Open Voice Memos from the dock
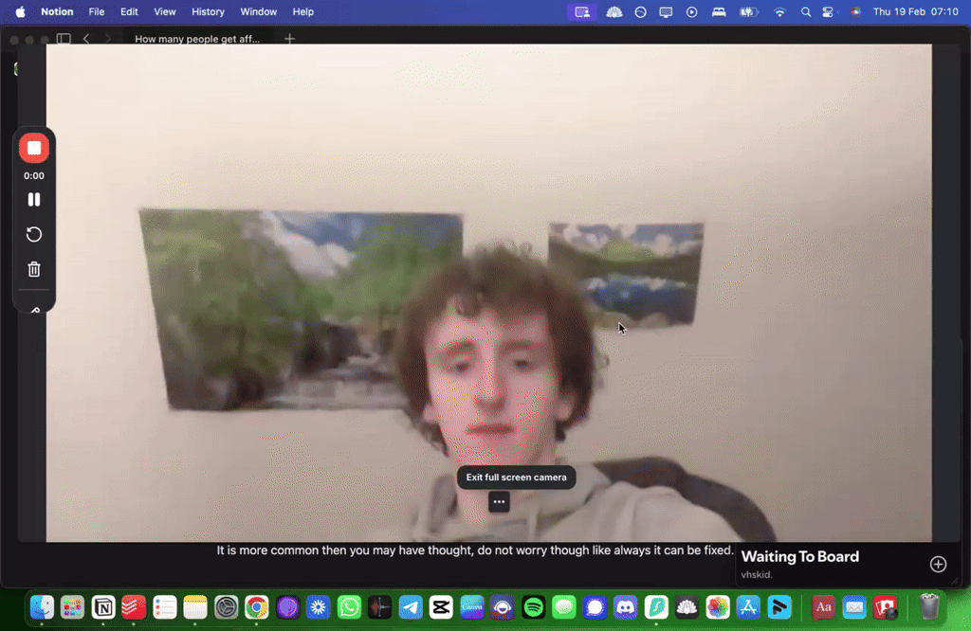The image size is (971, 631). click(x=379, y=607)
